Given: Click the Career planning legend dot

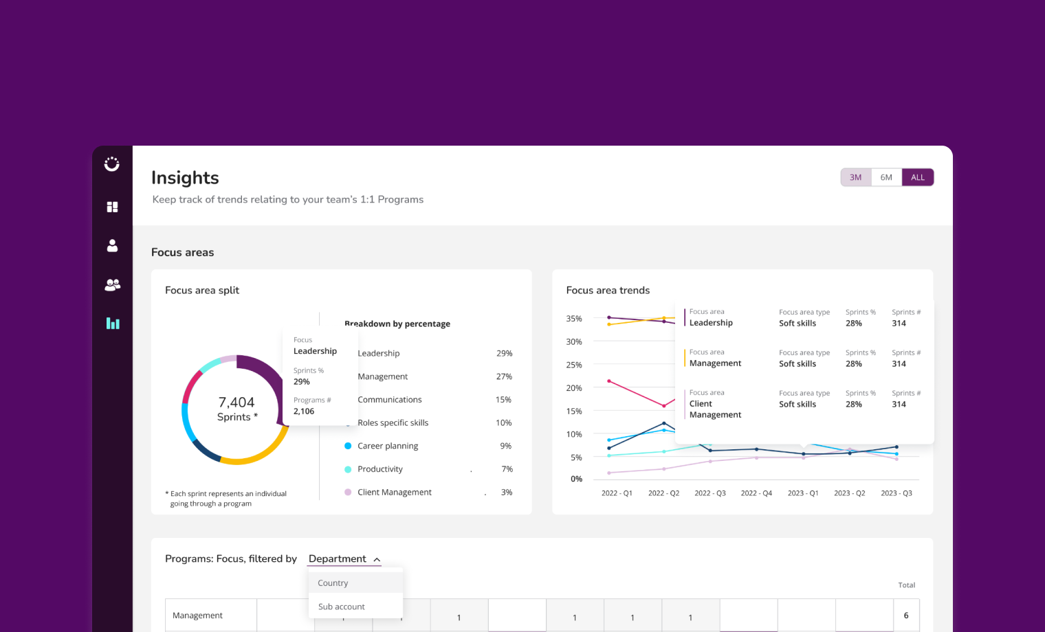Looking at the screenshot, I should pos(348,446).
